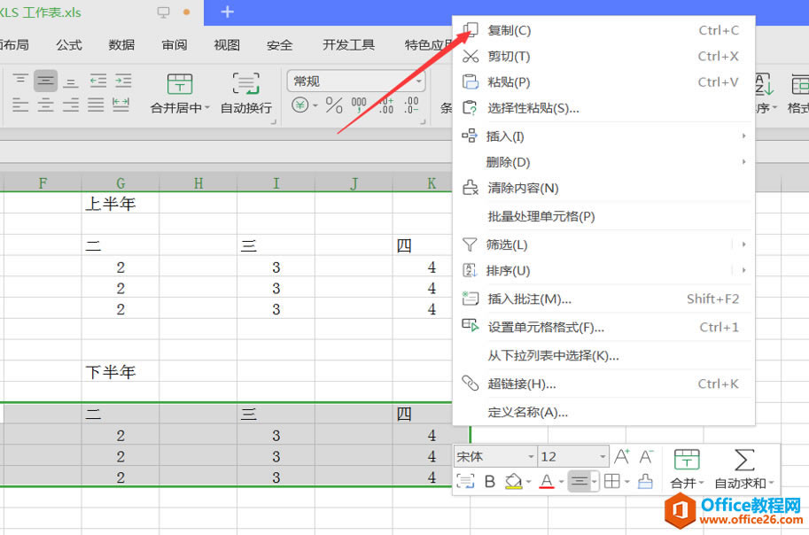Click the scissors icon beside 剪切(T)

point(471,56)
